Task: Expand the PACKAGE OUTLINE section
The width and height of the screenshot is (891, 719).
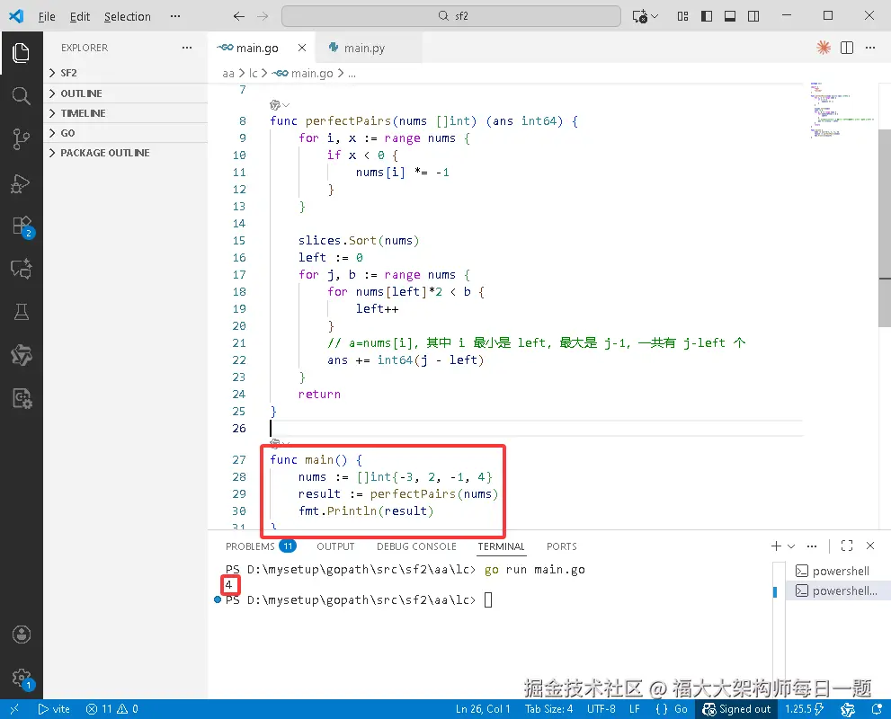Action: pyautogui.click(x=126, y=153)
